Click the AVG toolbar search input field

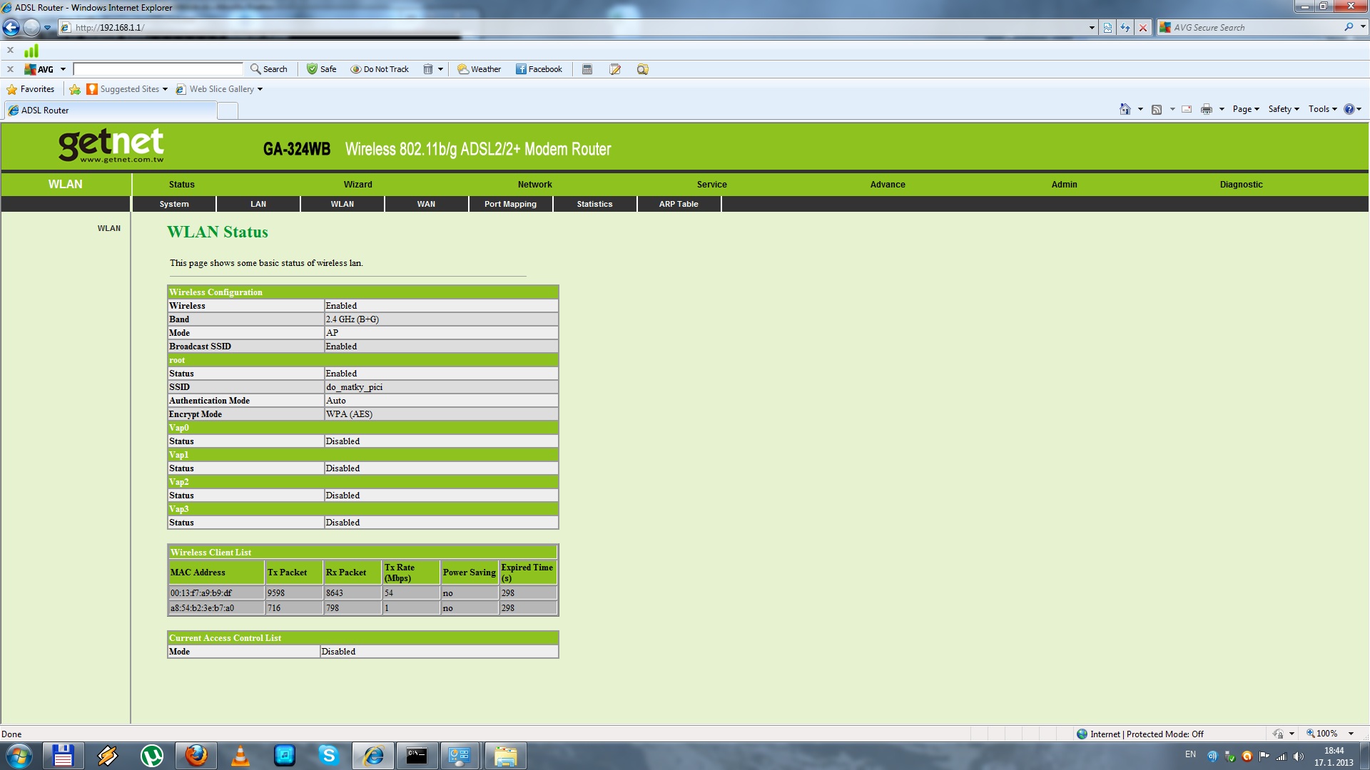click(158, 69)
